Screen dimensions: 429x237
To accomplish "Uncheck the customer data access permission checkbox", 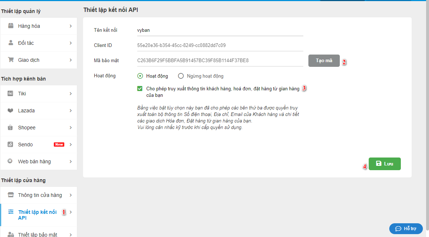I will point(140,89).
